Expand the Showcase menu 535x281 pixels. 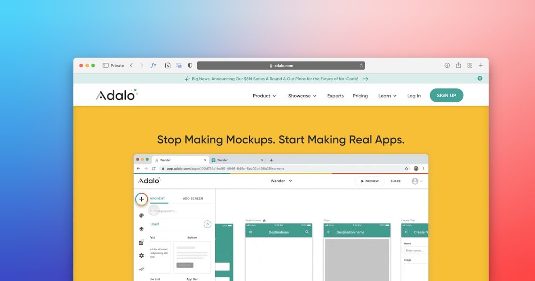(x=302, y=96)
